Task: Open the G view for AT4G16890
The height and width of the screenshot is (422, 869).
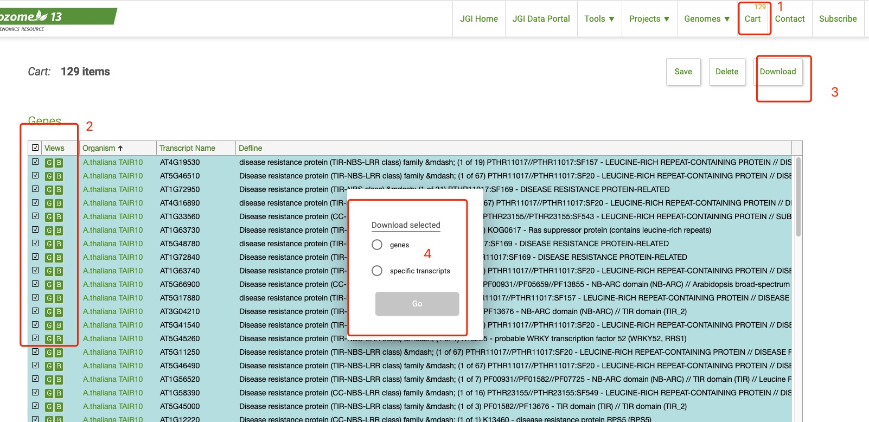Action: click(49, 203)
